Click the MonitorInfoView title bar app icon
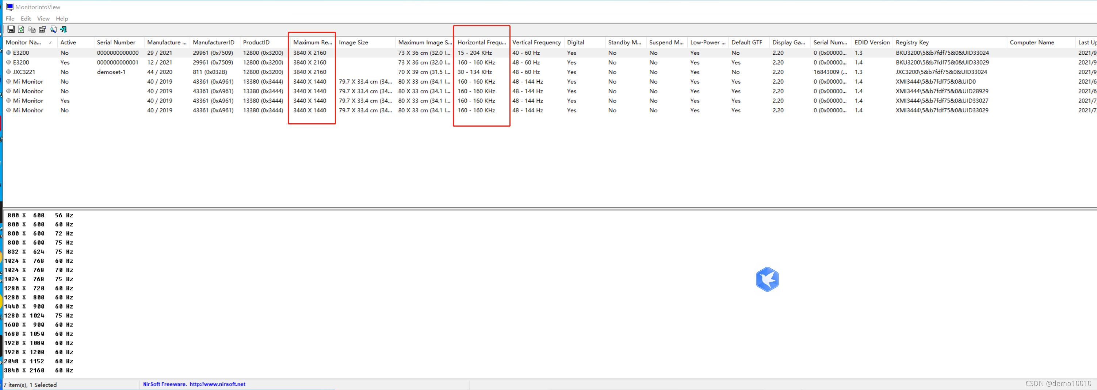The width and height of the screenshot is (1097, 390). coord(9,7)
